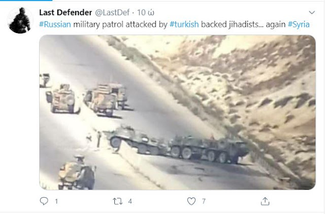Image resolution: width=325 pixels, height=214 pixels.
Task: Click the words 'military patrol attacked by'
Action: pos(120,24)
